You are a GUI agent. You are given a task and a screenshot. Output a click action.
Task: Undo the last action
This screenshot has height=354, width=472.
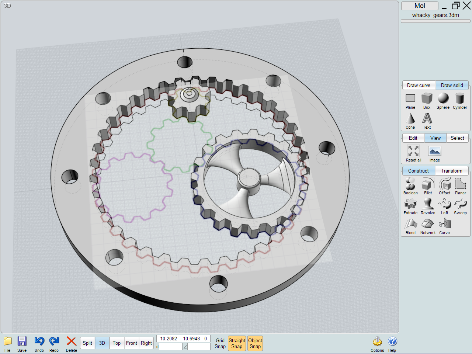coord(39,343)
